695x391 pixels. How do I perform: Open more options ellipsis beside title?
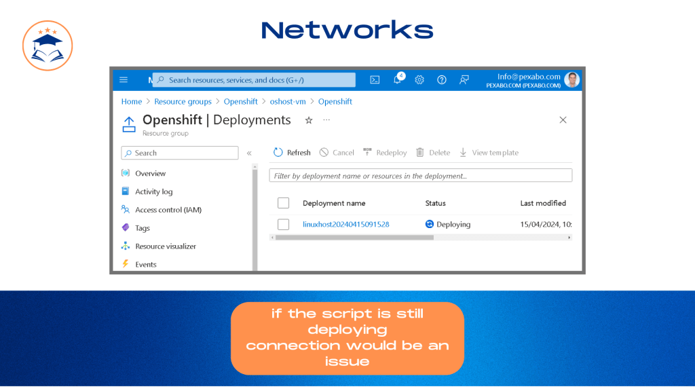tap(326, 120)
